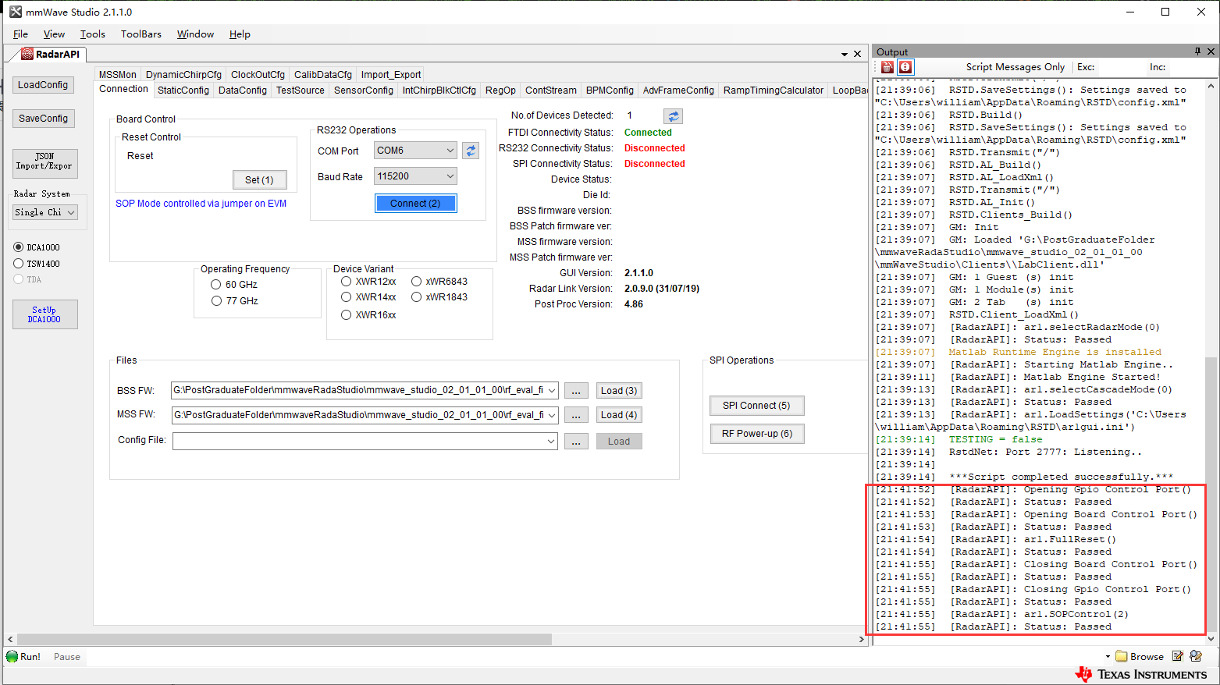Click Load (3) for BSS firmware
Image resolution: width=1220 pixels, height=685 pixels.
619,391
